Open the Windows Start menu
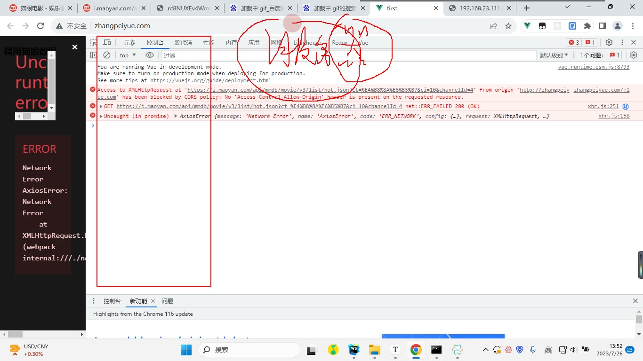Viewport: 643px width, 361px height. tap(186, 350)
